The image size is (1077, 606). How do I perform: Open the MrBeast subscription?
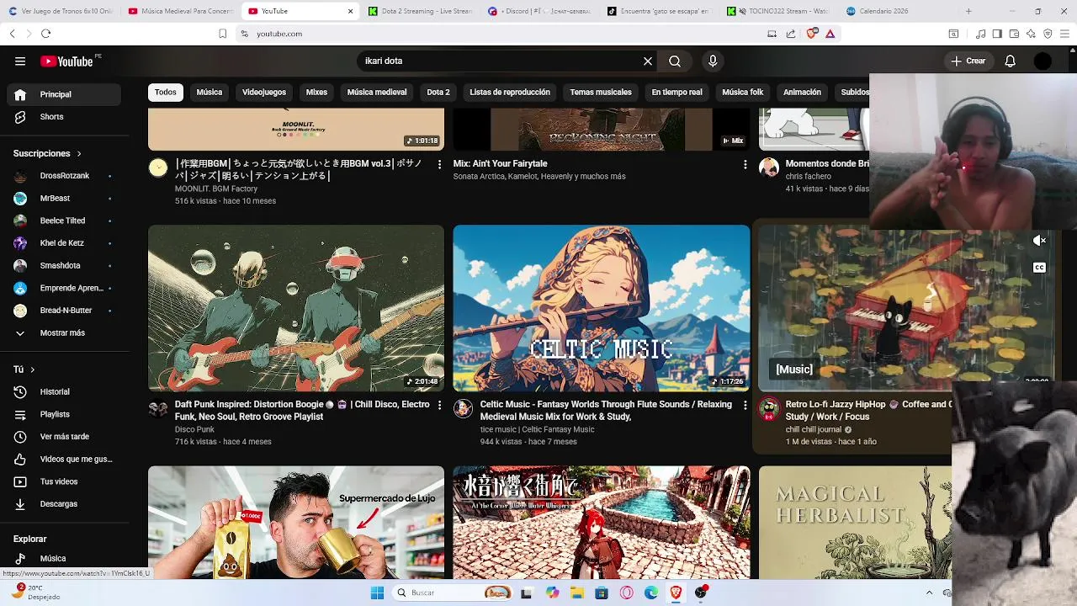coord(64,199)
